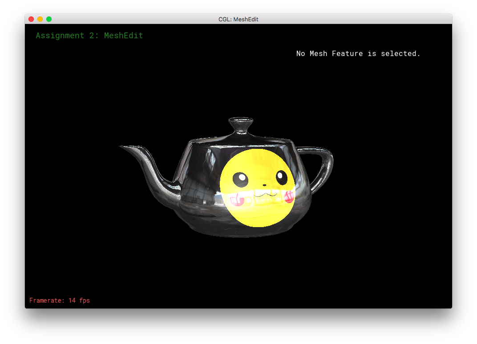Maximize the MeshEdit window with green button
The image size is (477, 344).
point(49,19)
